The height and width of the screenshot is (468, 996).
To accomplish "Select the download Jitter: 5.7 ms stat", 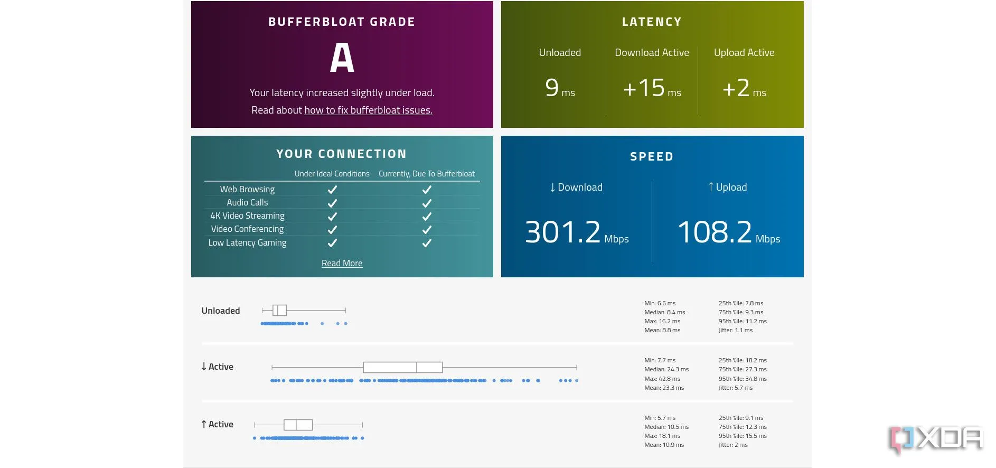I will click(x=736, y=388).
